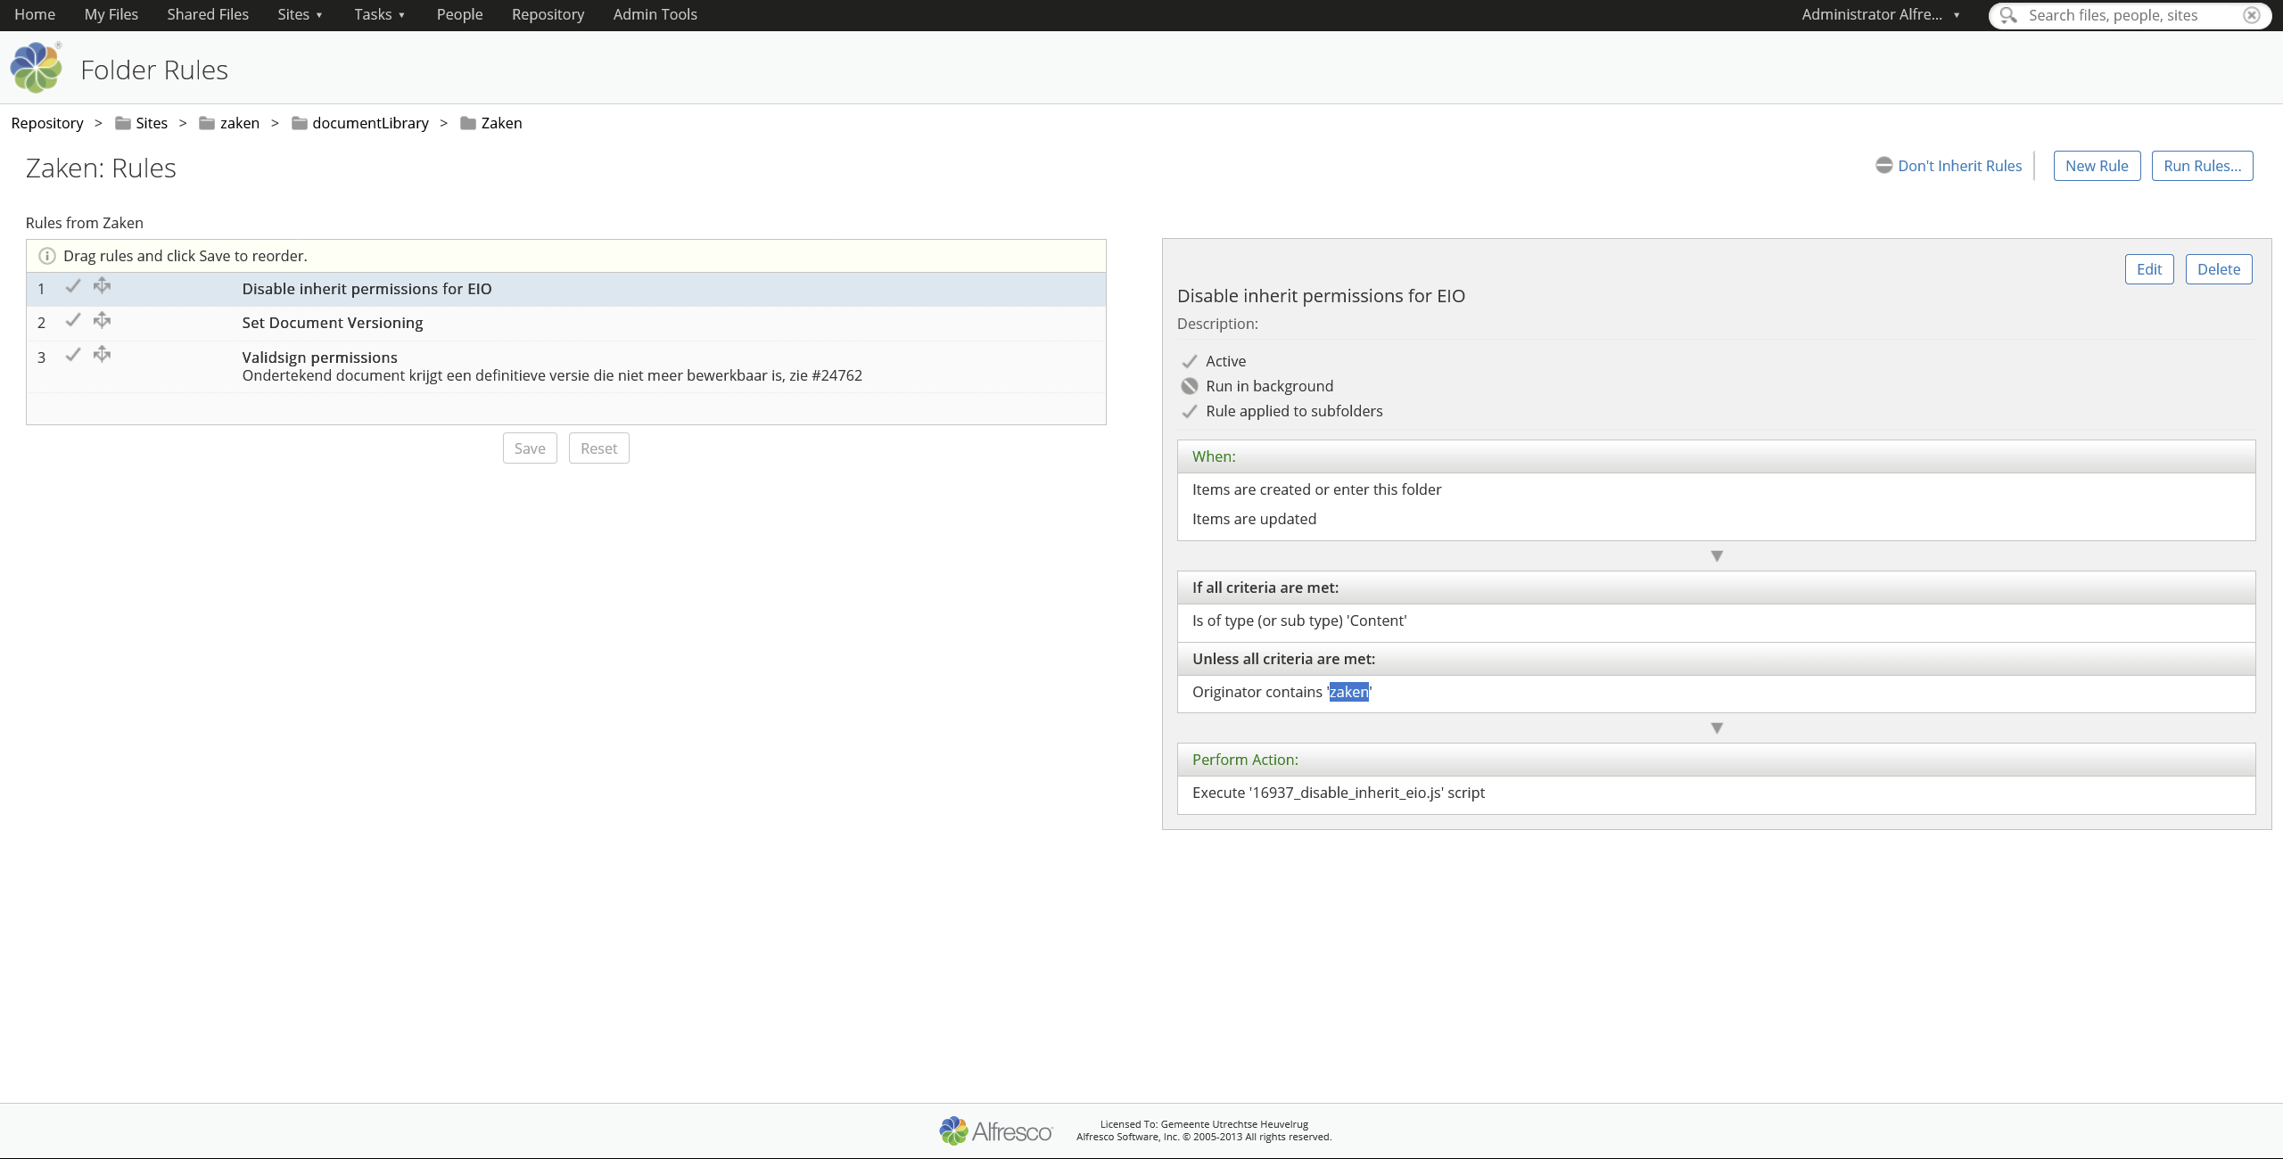Click the Alfresco logo beside Folder Rules
The width and height of the screenshot is (2283, 1159).
click(x=36, y=68)
